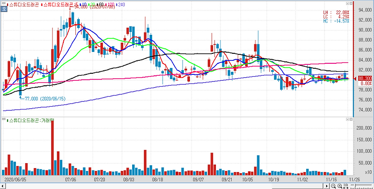The width and height of the screenshot is (374, 189).
Task: Click the 11/16 date axis label
Action: coord(331,179)
